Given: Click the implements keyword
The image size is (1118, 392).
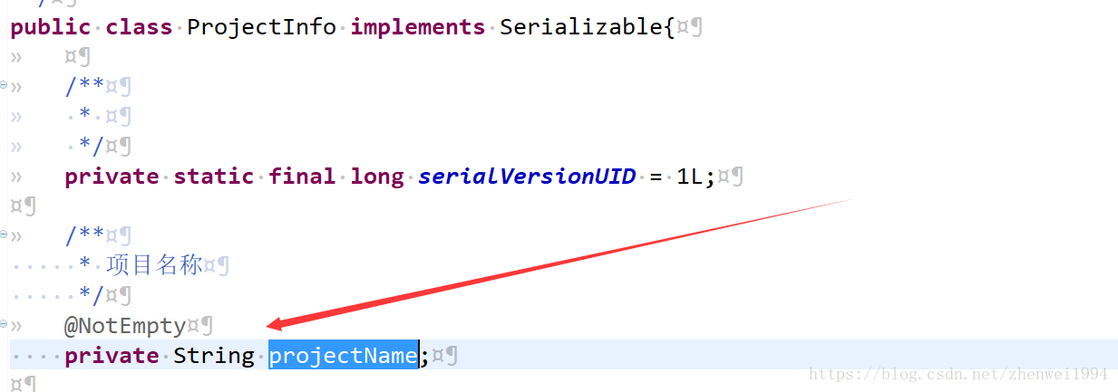Looking at the screenshot, I should [418, 27].
